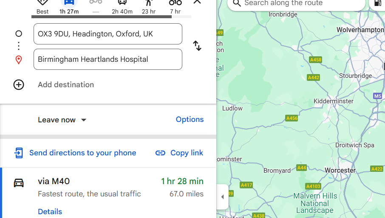Collapse the side panel using the arrow handle
385x218 pixels.
[x=222, y=197]
